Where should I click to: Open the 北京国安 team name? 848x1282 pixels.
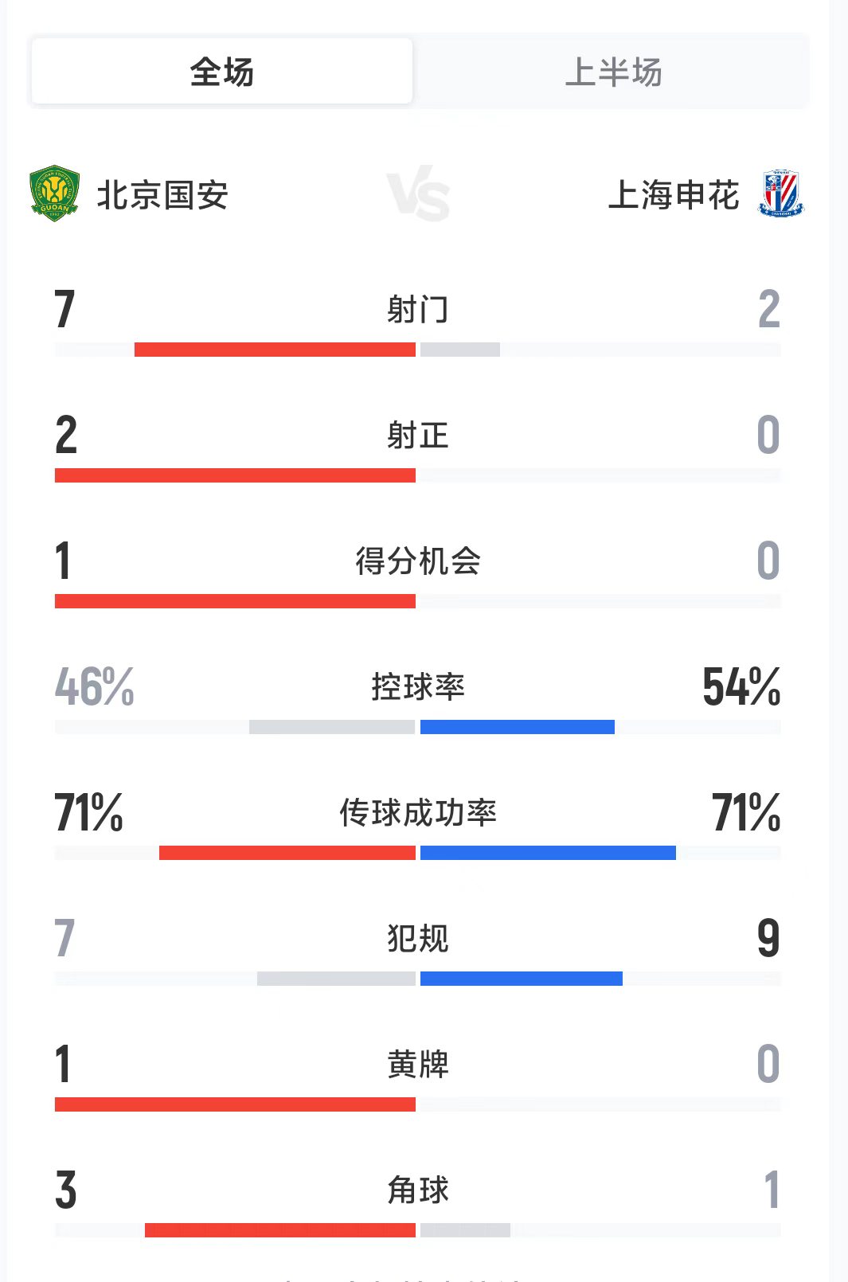(162, 195)
